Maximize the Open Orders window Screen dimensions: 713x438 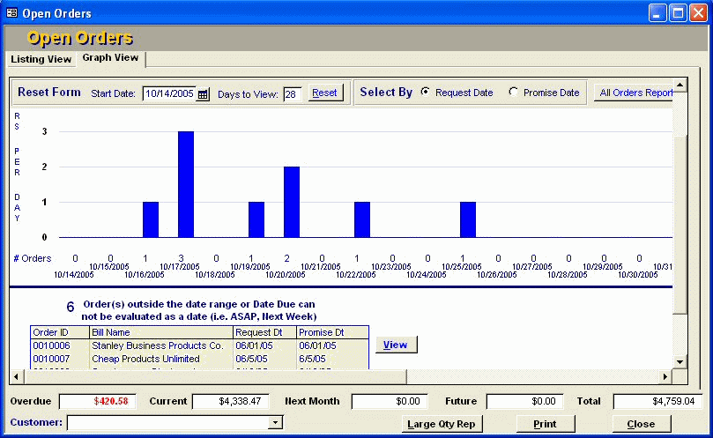point(678,13)
